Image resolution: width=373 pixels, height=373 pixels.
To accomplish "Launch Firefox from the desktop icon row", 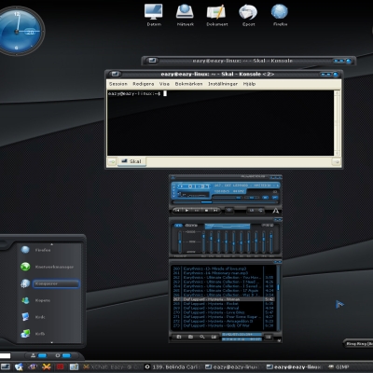I will coord(280,14).
